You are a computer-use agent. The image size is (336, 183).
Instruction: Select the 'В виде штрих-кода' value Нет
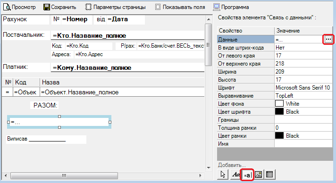point(303,48)
